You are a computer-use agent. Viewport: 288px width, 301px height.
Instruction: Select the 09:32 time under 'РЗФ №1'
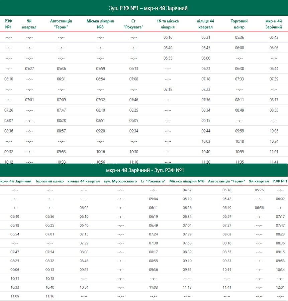coord(9,152)
